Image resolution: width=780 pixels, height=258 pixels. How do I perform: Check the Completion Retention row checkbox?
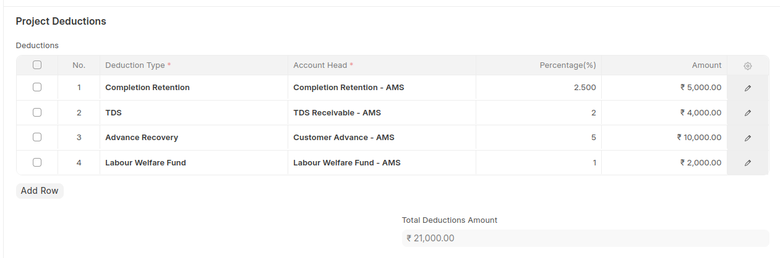pyautogui.click(x=37, y=87)
